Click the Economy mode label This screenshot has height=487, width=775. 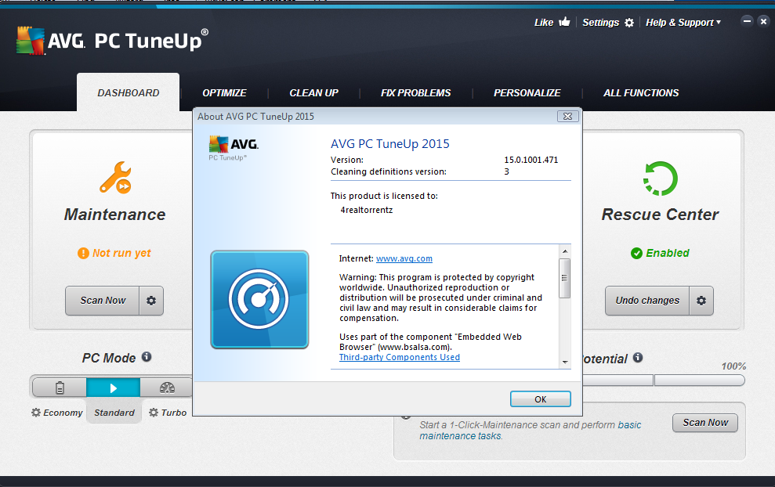click(63, 413)
